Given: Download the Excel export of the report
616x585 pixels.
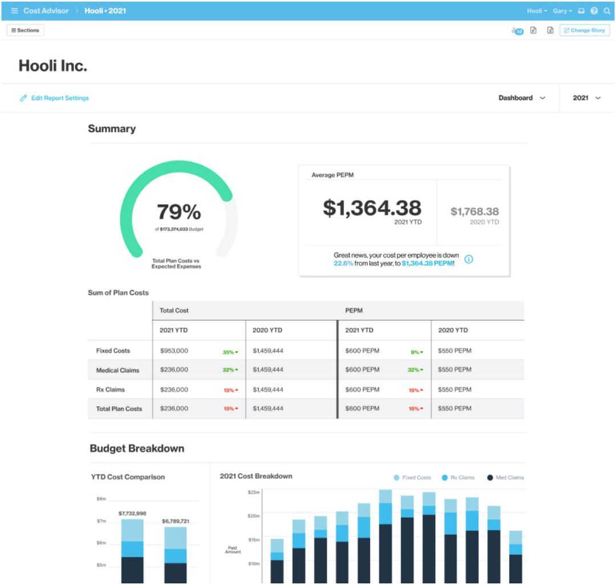Looking at the screenshot, I should pyautogui.click(x=548, y=30).
